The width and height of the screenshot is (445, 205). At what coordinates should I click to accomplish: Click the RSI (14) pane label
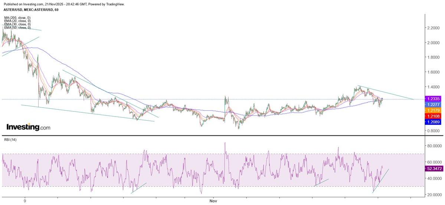click(x=10, y=140)
